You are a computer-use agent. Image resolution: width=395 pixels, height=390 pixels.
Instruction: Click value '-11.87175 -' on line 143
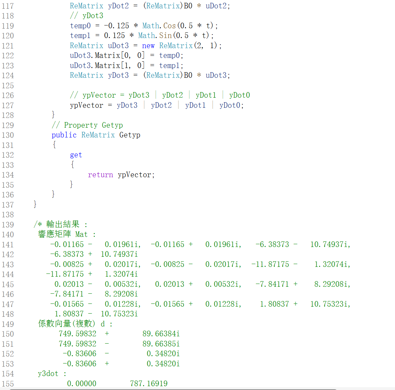(x=275, y=264)
